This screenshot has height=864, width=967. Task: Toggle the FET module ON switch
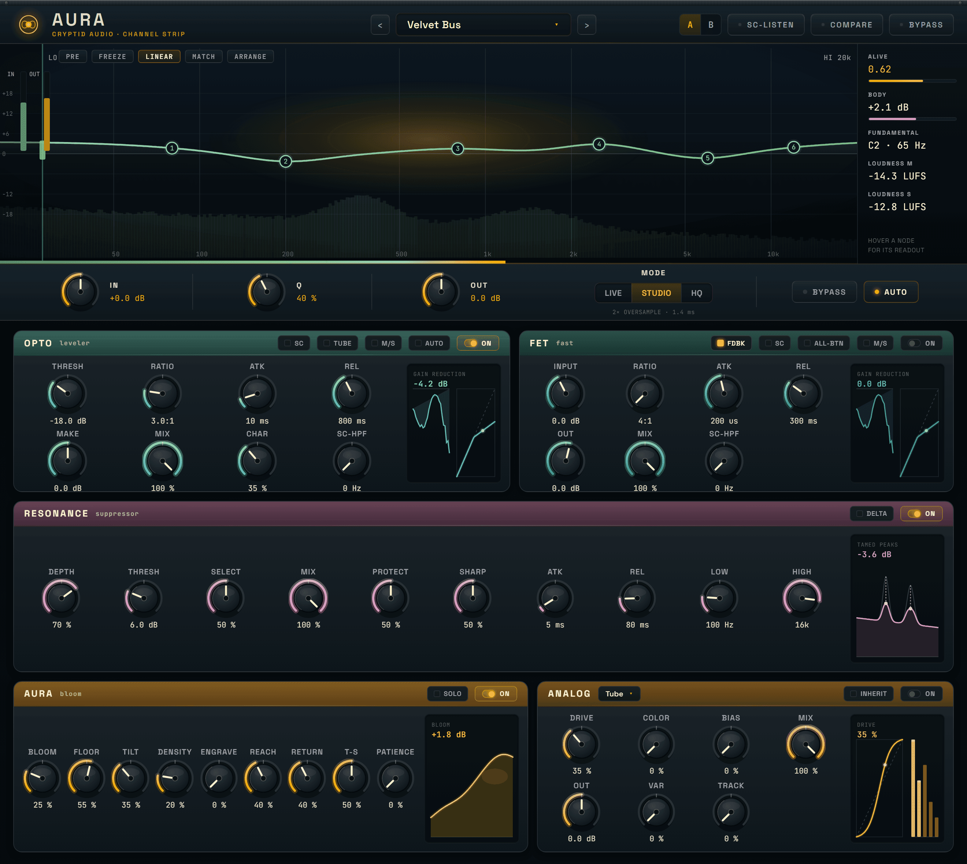(x=922, y=343)
